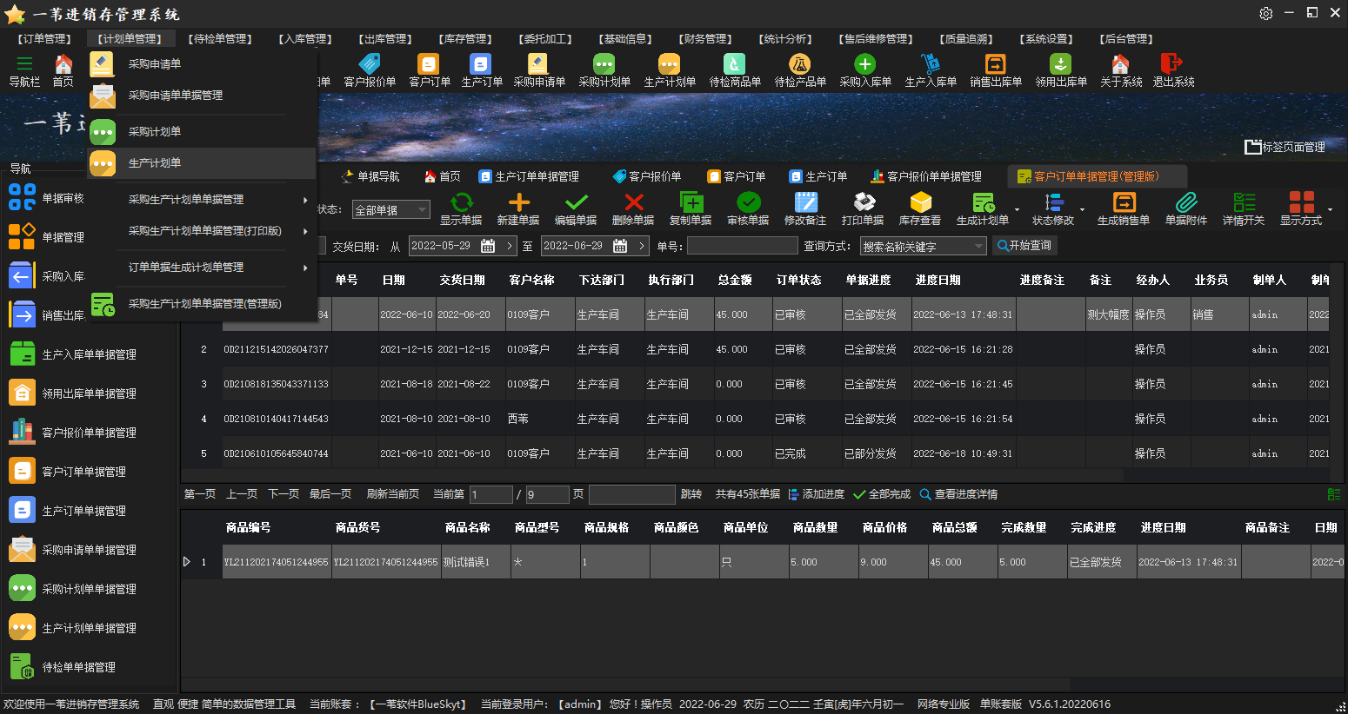
Task: Select 采购生产计划单单据管理(管理版) menu entry
Action: click(x=201, y=304)
